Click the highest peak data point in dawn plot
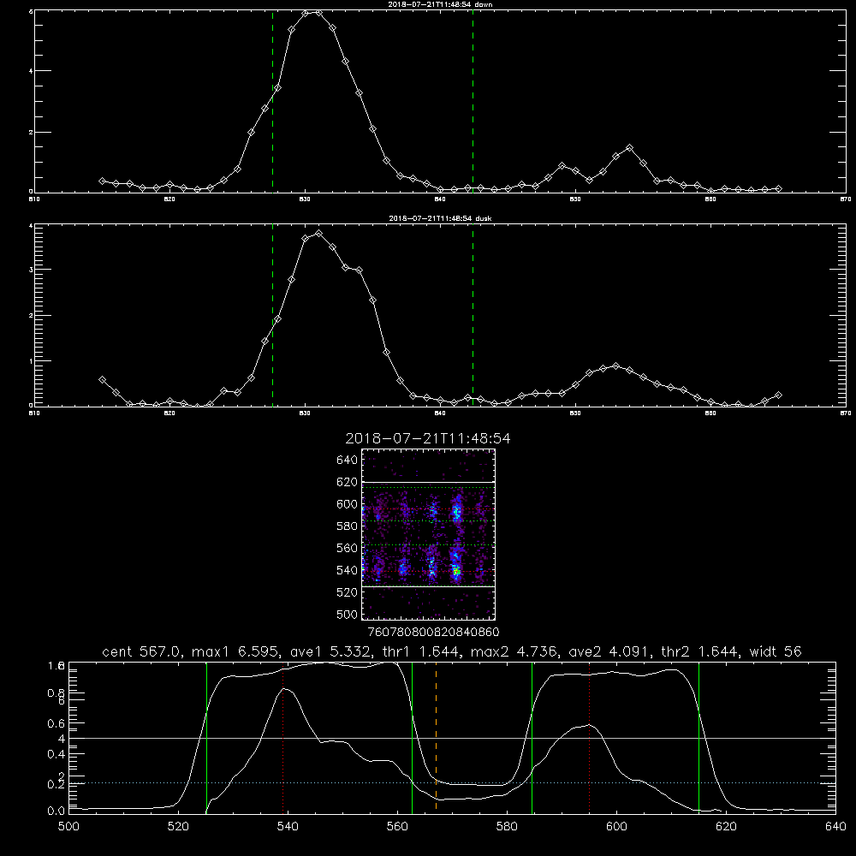The height and width of the screenshot is (856, 856). coord(318,13)
